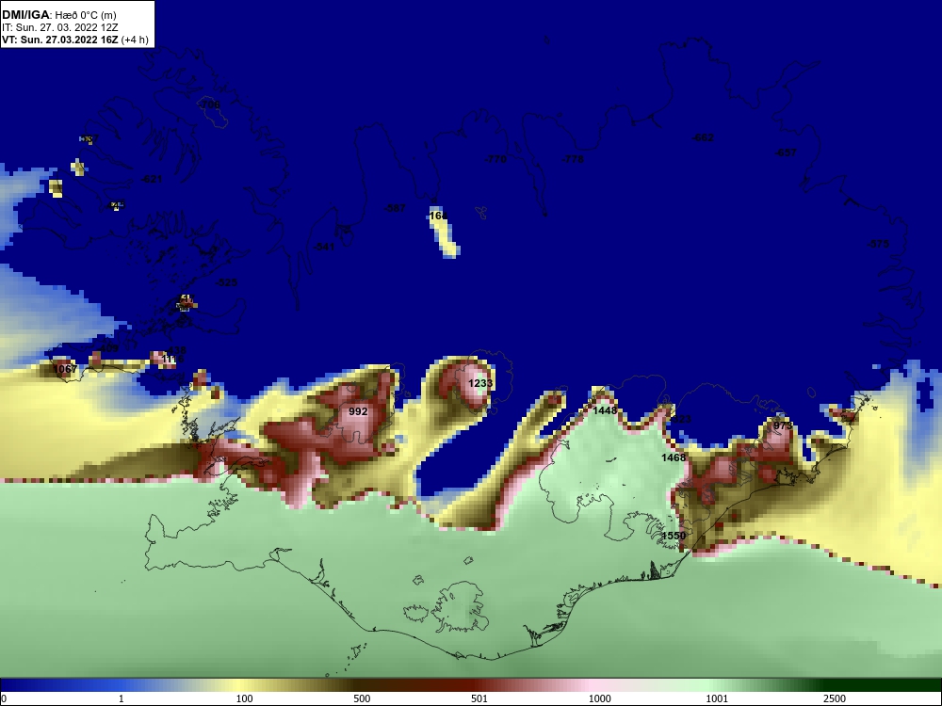Viewport: 942px width, 706px height.
Task: Click the 1067 value label on the map
Action: point(66,369)
